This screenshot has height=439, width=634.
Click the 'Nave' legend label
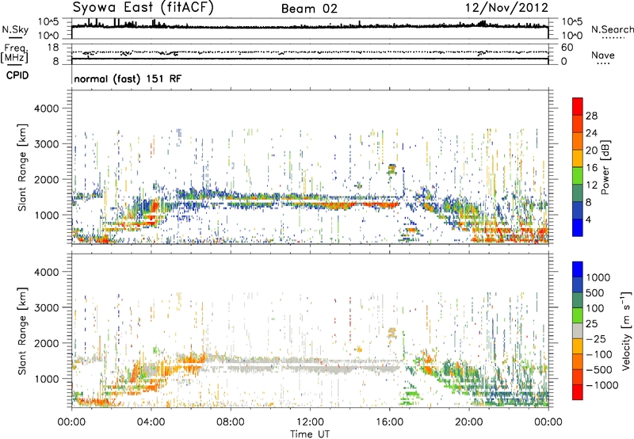603,55
